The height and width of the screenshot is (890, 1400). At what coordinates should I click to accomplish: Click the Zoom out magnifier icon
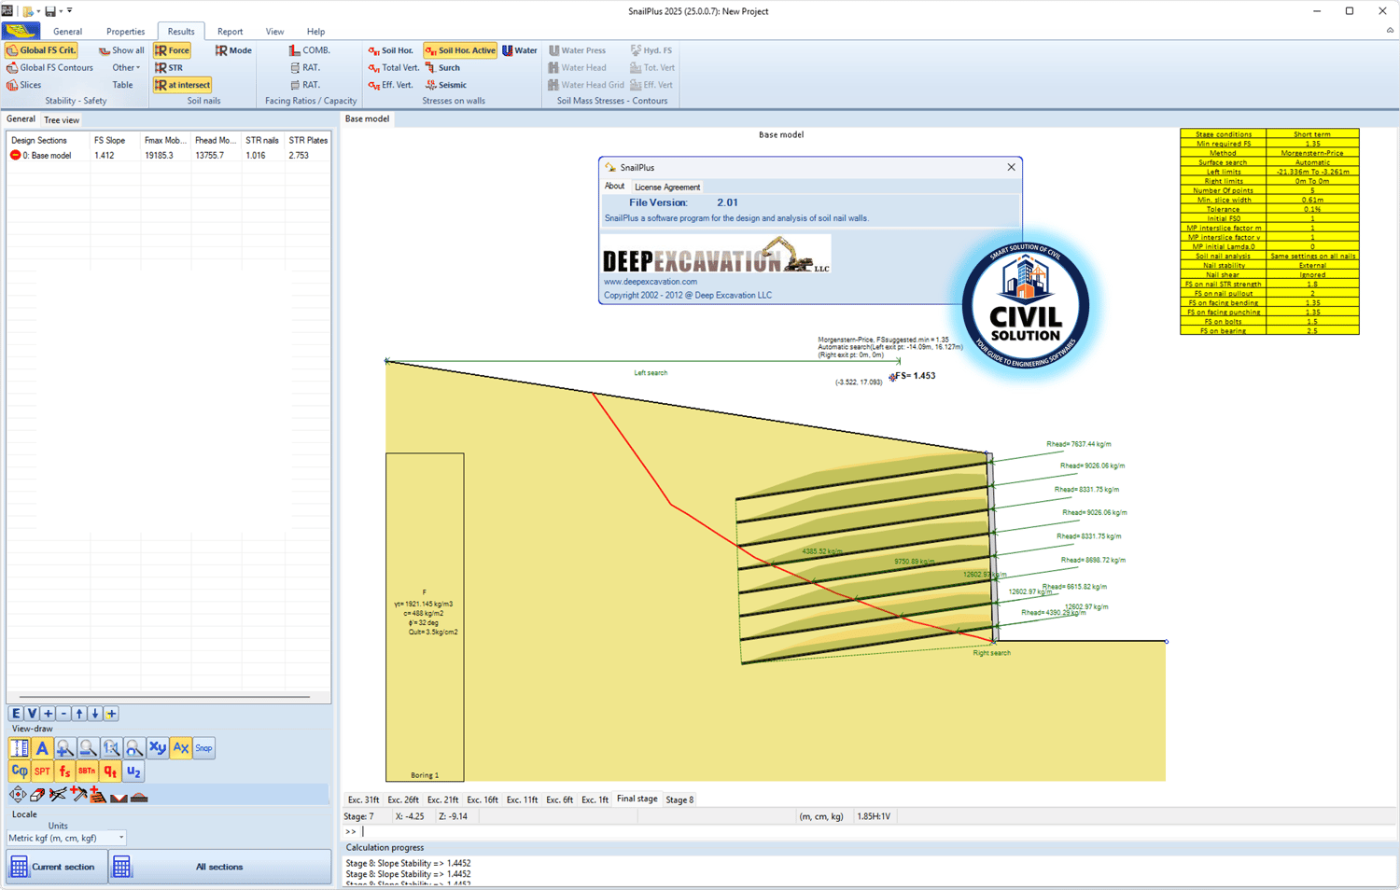click(88, 748)
